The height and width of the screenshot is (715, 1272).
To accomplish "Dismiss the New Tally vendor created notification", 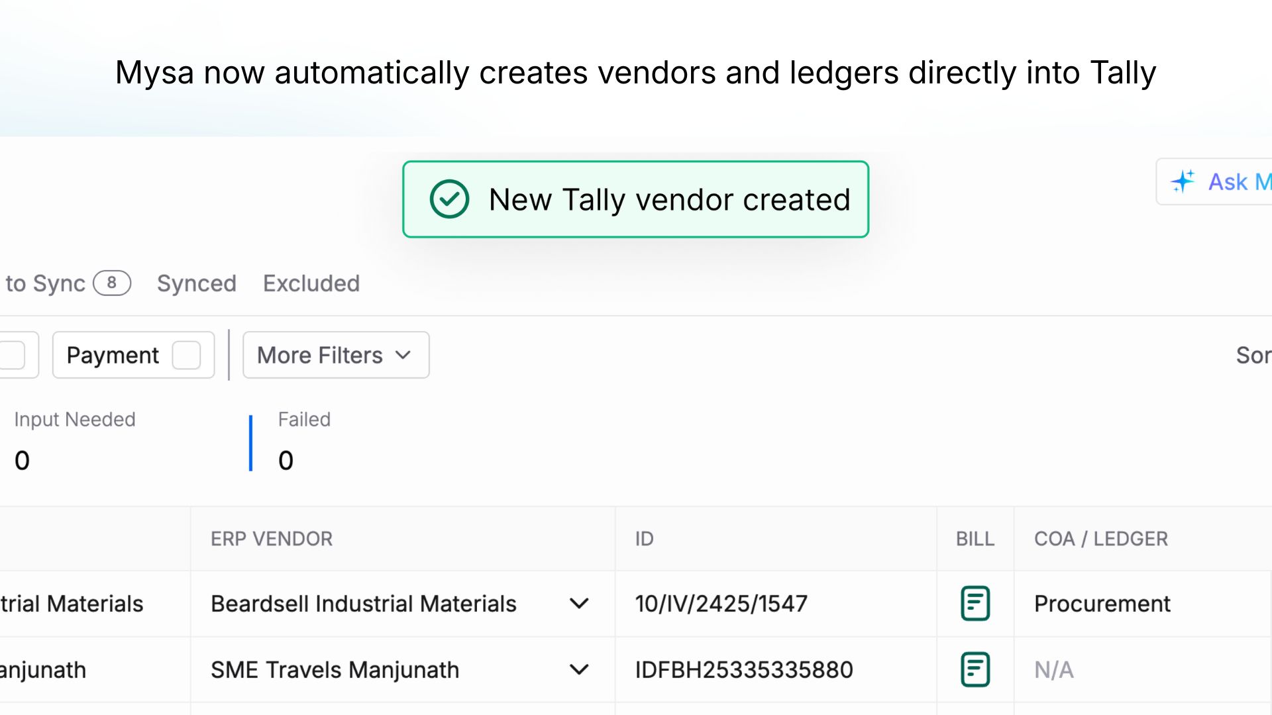I will coord(635,199).
